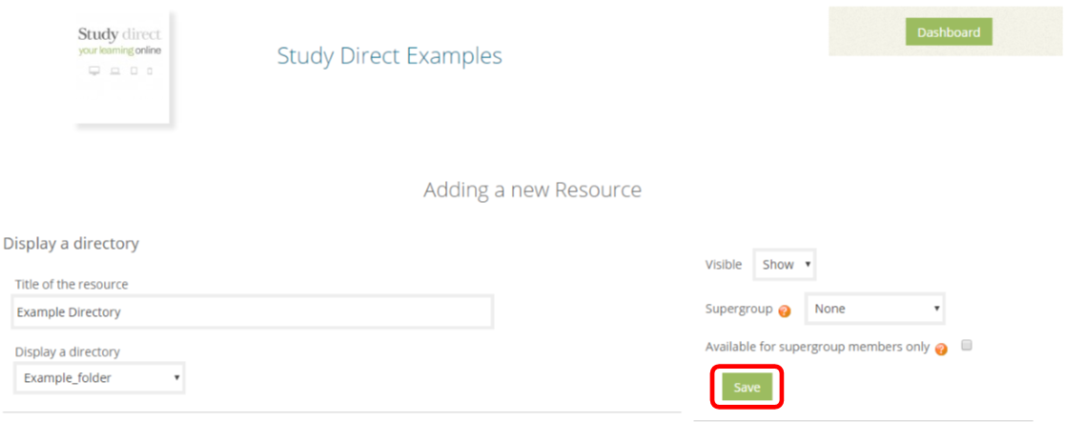
Task: Click 'your learning online' tagline in logo
Action: coord(119,50)
